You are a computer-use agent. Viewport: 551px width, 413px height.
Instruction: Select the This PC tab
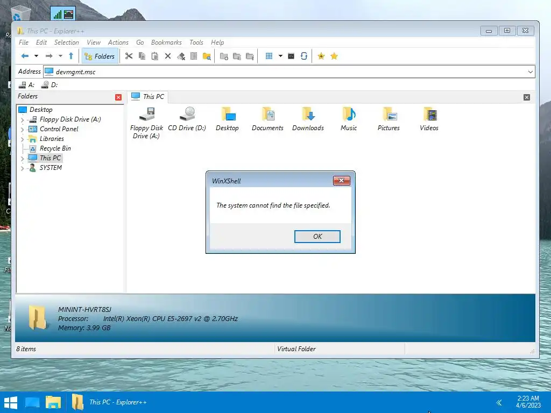pyautogui.click(x=147, y=97)
